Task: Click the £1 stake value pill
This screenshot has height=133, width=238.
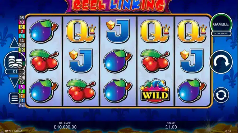Action: (15, 71)
